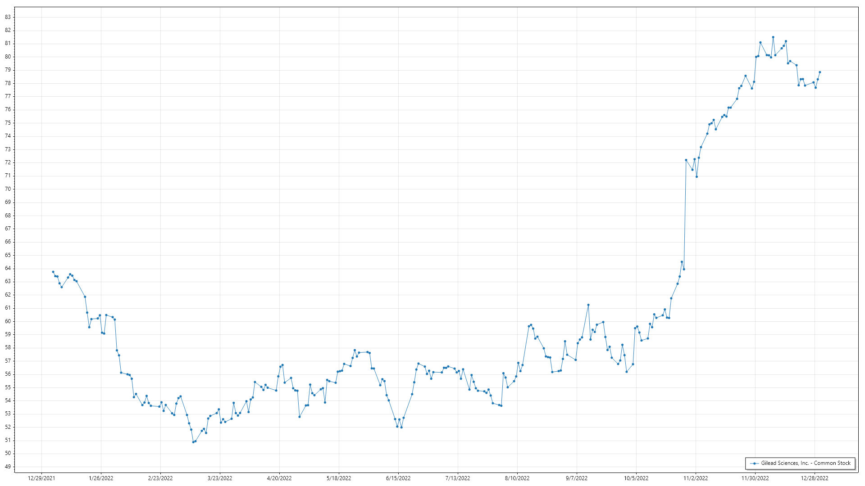Select the highest data point on the chart
Image resolution: width=865 pixels, height=486 pixels.
773,37
